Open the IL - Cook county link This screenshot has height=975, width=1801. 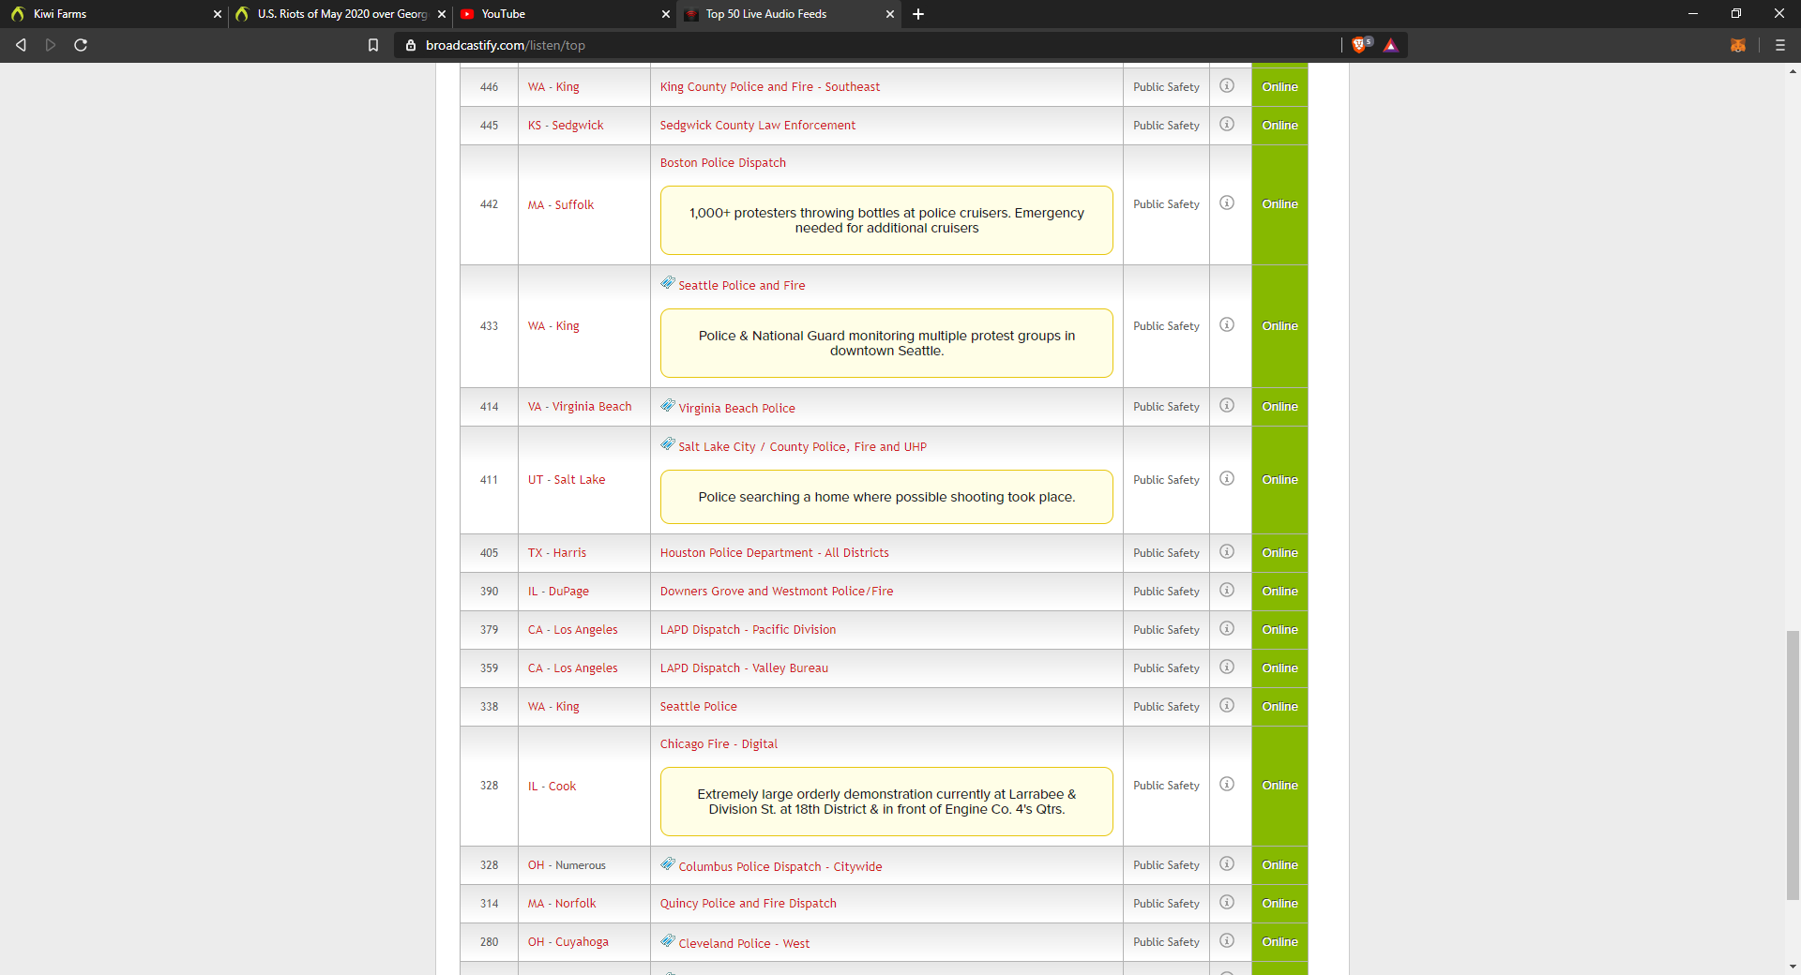pyautogui.click(x=552, y=787)
